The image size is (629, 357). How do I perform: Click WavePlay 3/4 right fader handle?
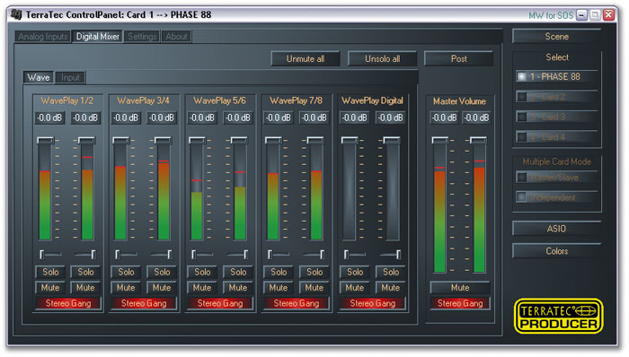pos(163,140)
